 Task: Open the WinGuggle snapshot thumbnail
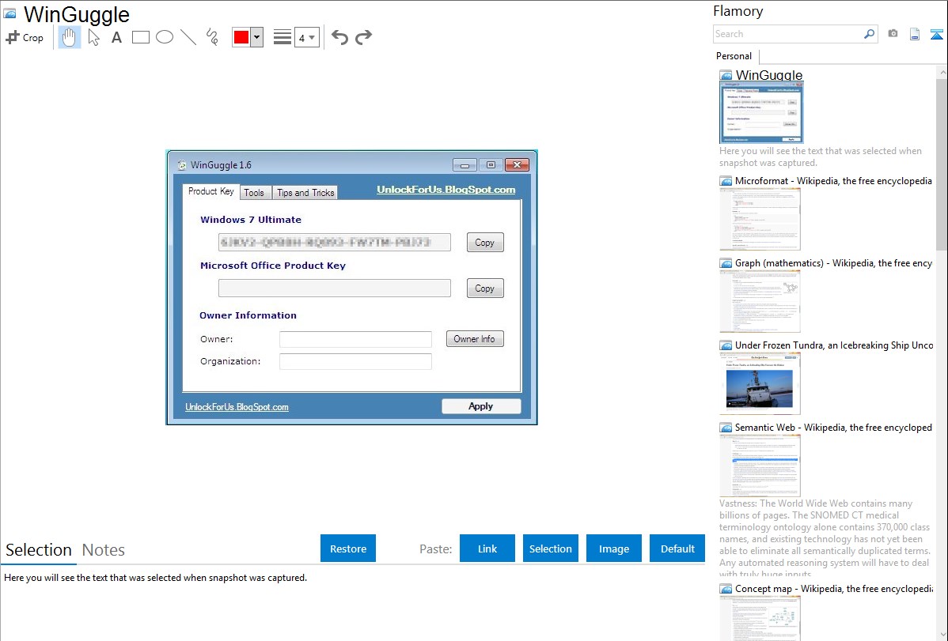coord(762,112)
